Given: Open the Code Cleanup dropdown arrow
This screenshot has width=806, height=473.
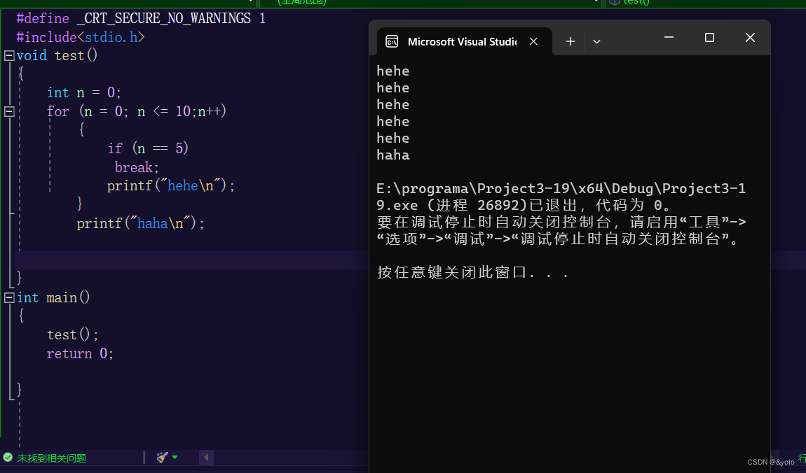Looking at the screenshot, I should (175, 457).
